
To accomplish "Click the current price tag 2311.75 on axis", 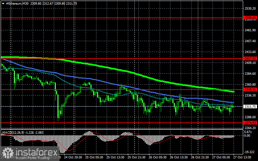I will click(x=250, y=107).
